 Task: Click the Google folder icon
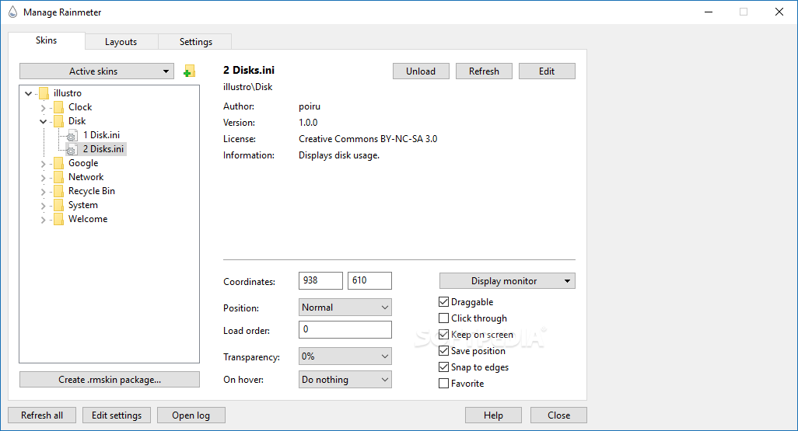[x=58, y=163]
